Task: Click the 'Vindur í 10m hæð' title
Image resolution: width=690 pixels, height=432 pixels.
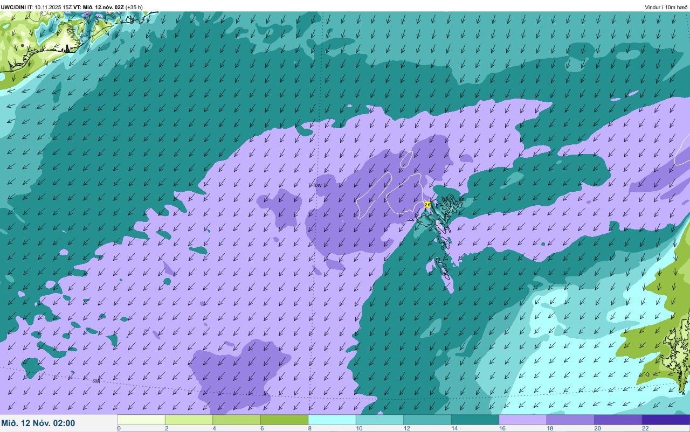Action: click(x=666, y=7)
